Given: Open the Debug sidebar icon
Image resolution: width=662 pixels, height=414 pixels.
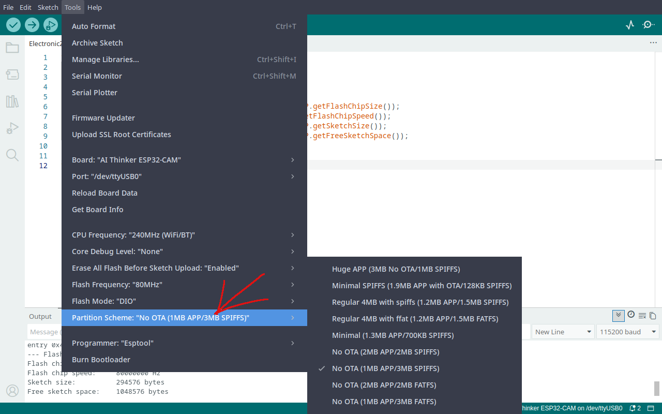Looking at the screenshot, I should click(x=12, y=128).
